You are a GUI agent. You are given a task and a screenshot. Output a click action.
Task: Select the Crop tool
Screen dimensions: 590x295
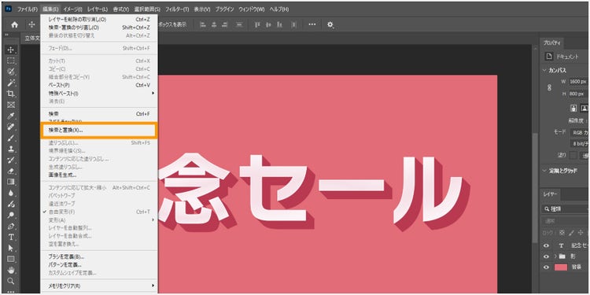tap(11, 94)
